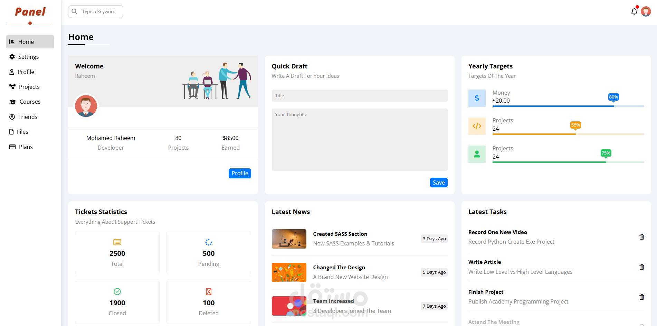Click the $8500 earned value
Screen dimensions: 657x326
231,138
